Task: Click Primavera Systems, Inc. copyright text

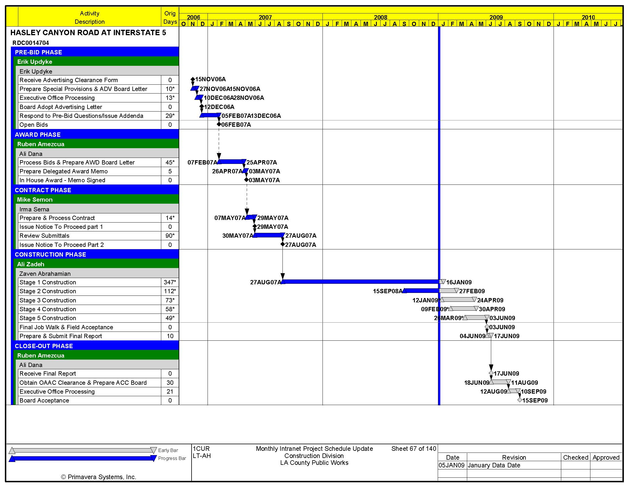Action: click(99, 477)
